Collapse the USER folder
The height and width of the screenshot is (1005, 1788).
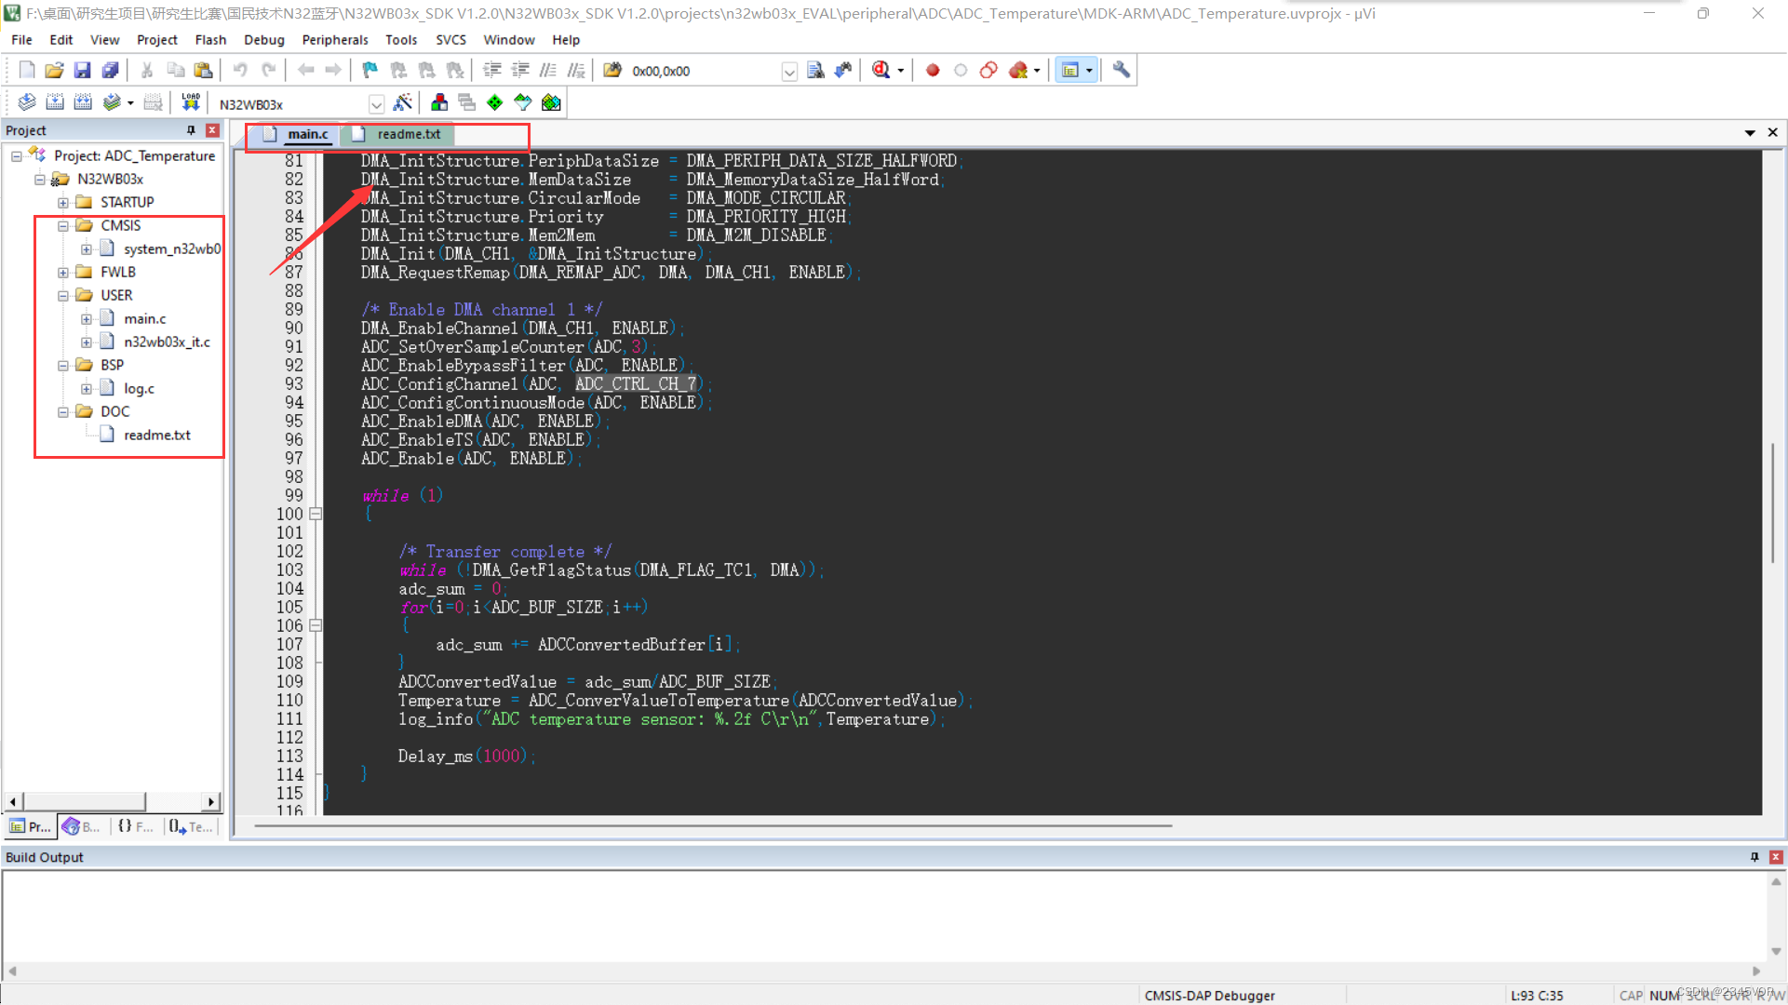click(63, 295)
